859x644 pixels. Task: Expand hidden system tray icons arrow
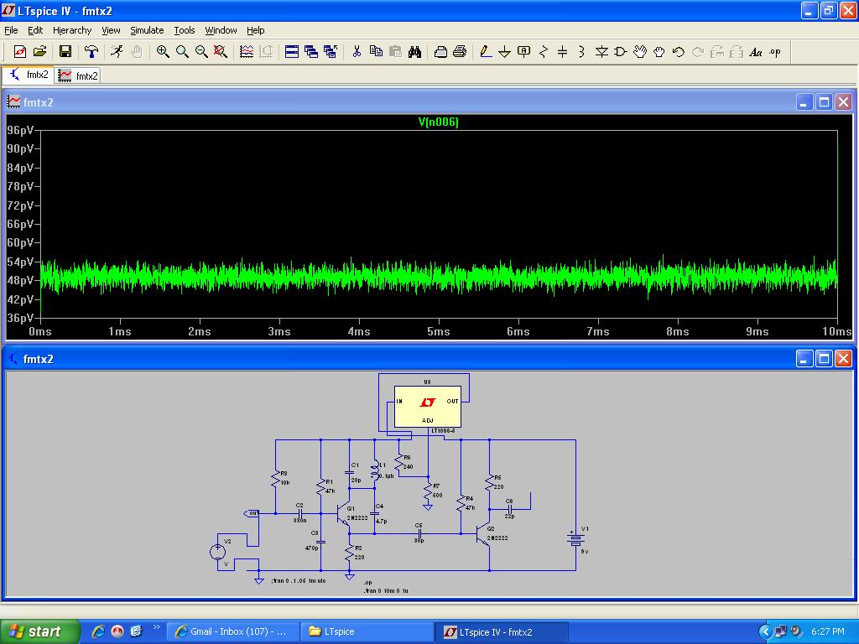[765, 631]
